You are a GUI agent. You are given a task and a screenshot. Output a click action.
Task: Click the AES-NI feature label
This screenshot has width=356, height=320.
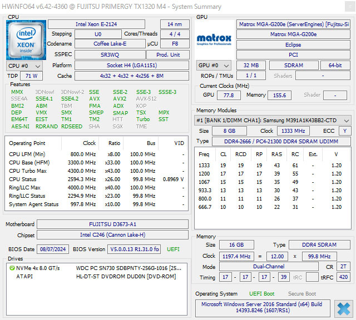pos(20,127)
